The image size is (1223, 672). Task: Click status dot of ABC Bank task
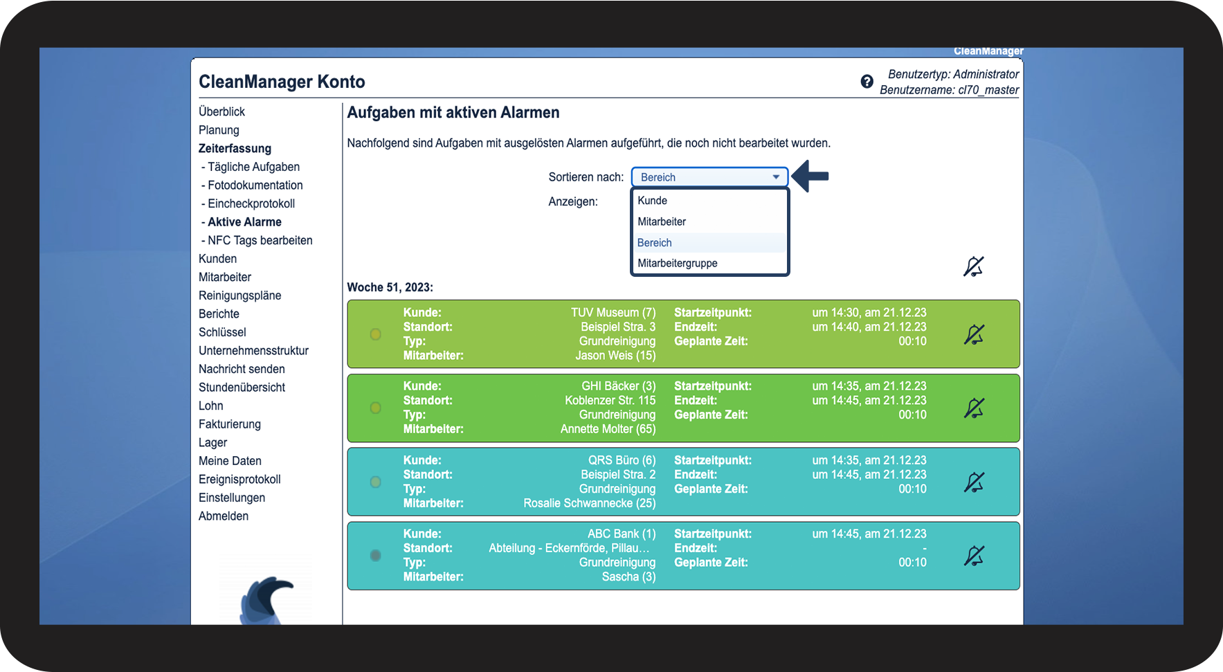376,555
